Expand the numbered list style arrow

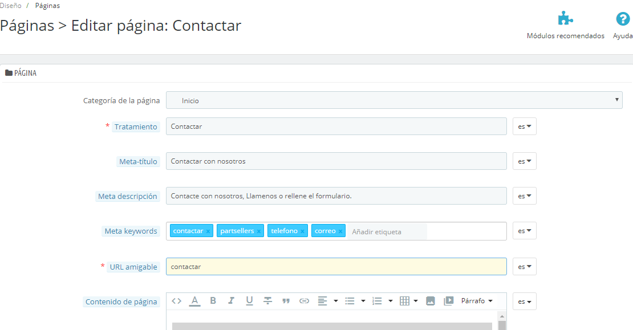click(x=391, y=301)
